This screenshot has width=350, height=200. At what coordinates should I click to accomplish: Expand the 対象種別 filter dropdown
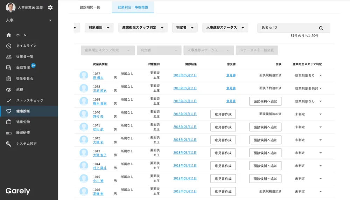(x=99, y=28)
